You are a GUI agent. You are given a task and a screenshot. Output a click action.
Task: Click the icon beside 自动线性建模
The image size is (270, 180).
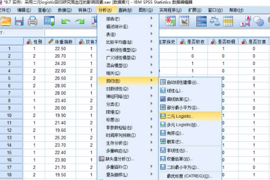pyautogui.click(x=163, y=82)
